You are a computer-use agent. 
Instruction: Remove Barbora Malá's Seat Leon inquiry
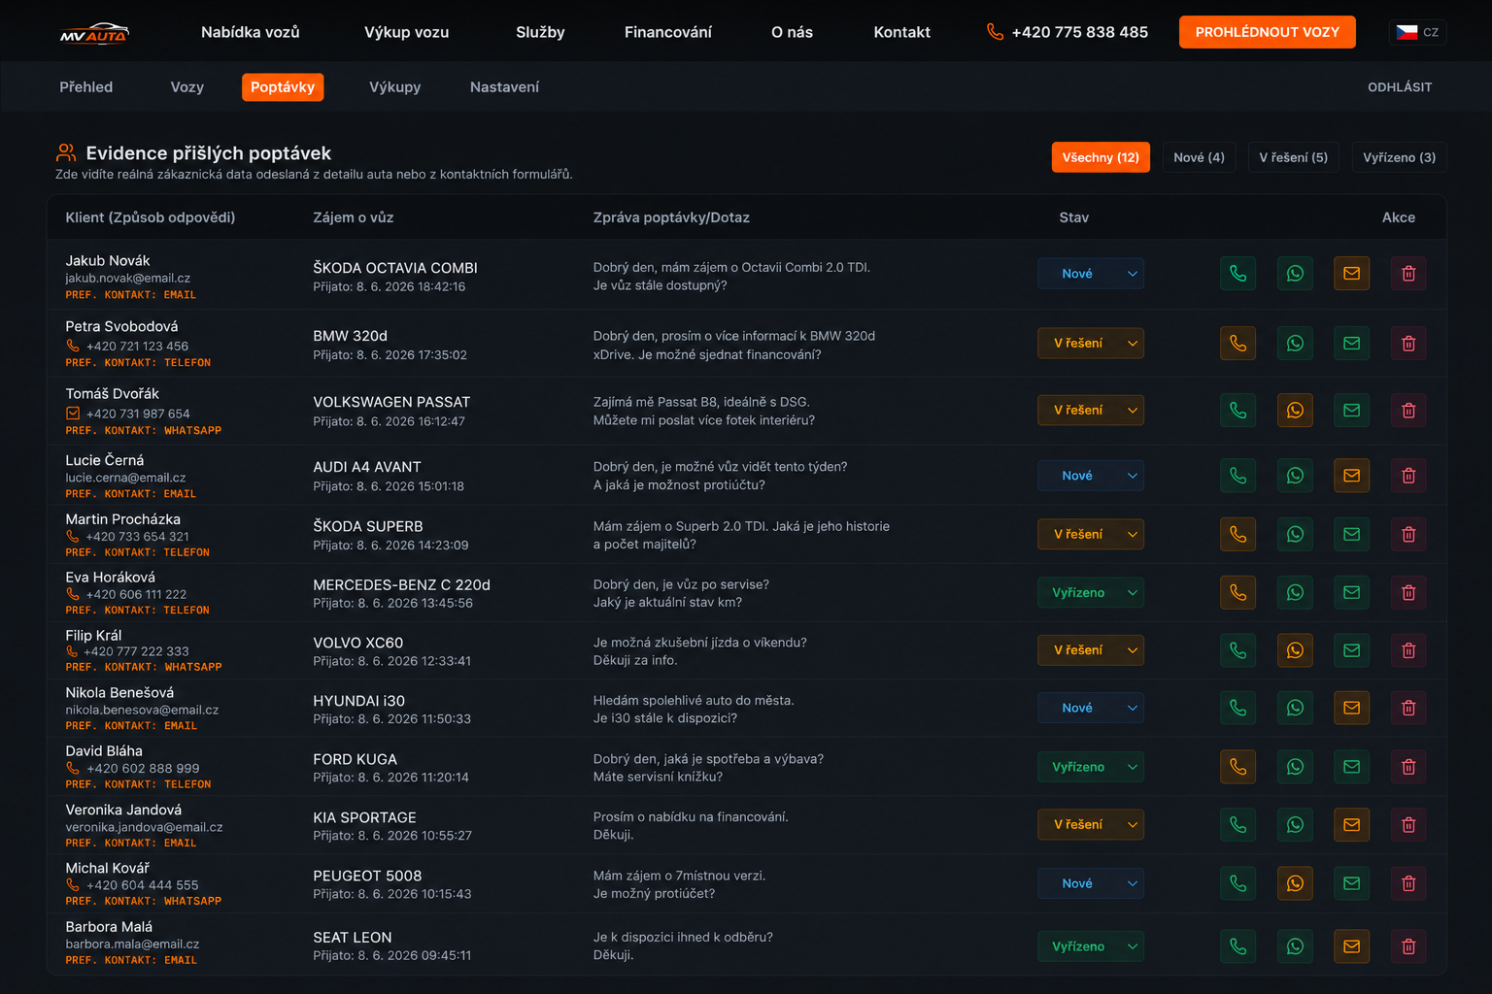pyautogui.click(x=1408, y=946)
